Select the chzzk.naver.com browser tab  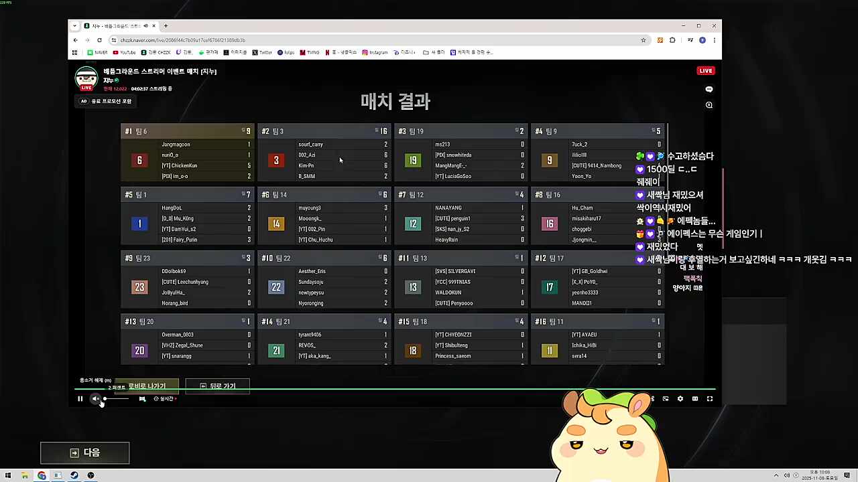pos(117,25)
